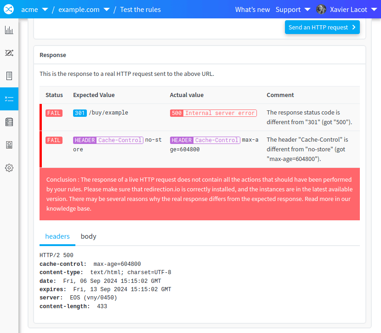Open the report badge sidebar icon
The height and width of the screenshot is (333, 381).
[x=9, y=145]
